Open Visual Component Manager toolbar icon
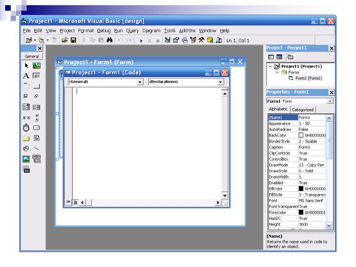 click(x=219, y=40)
